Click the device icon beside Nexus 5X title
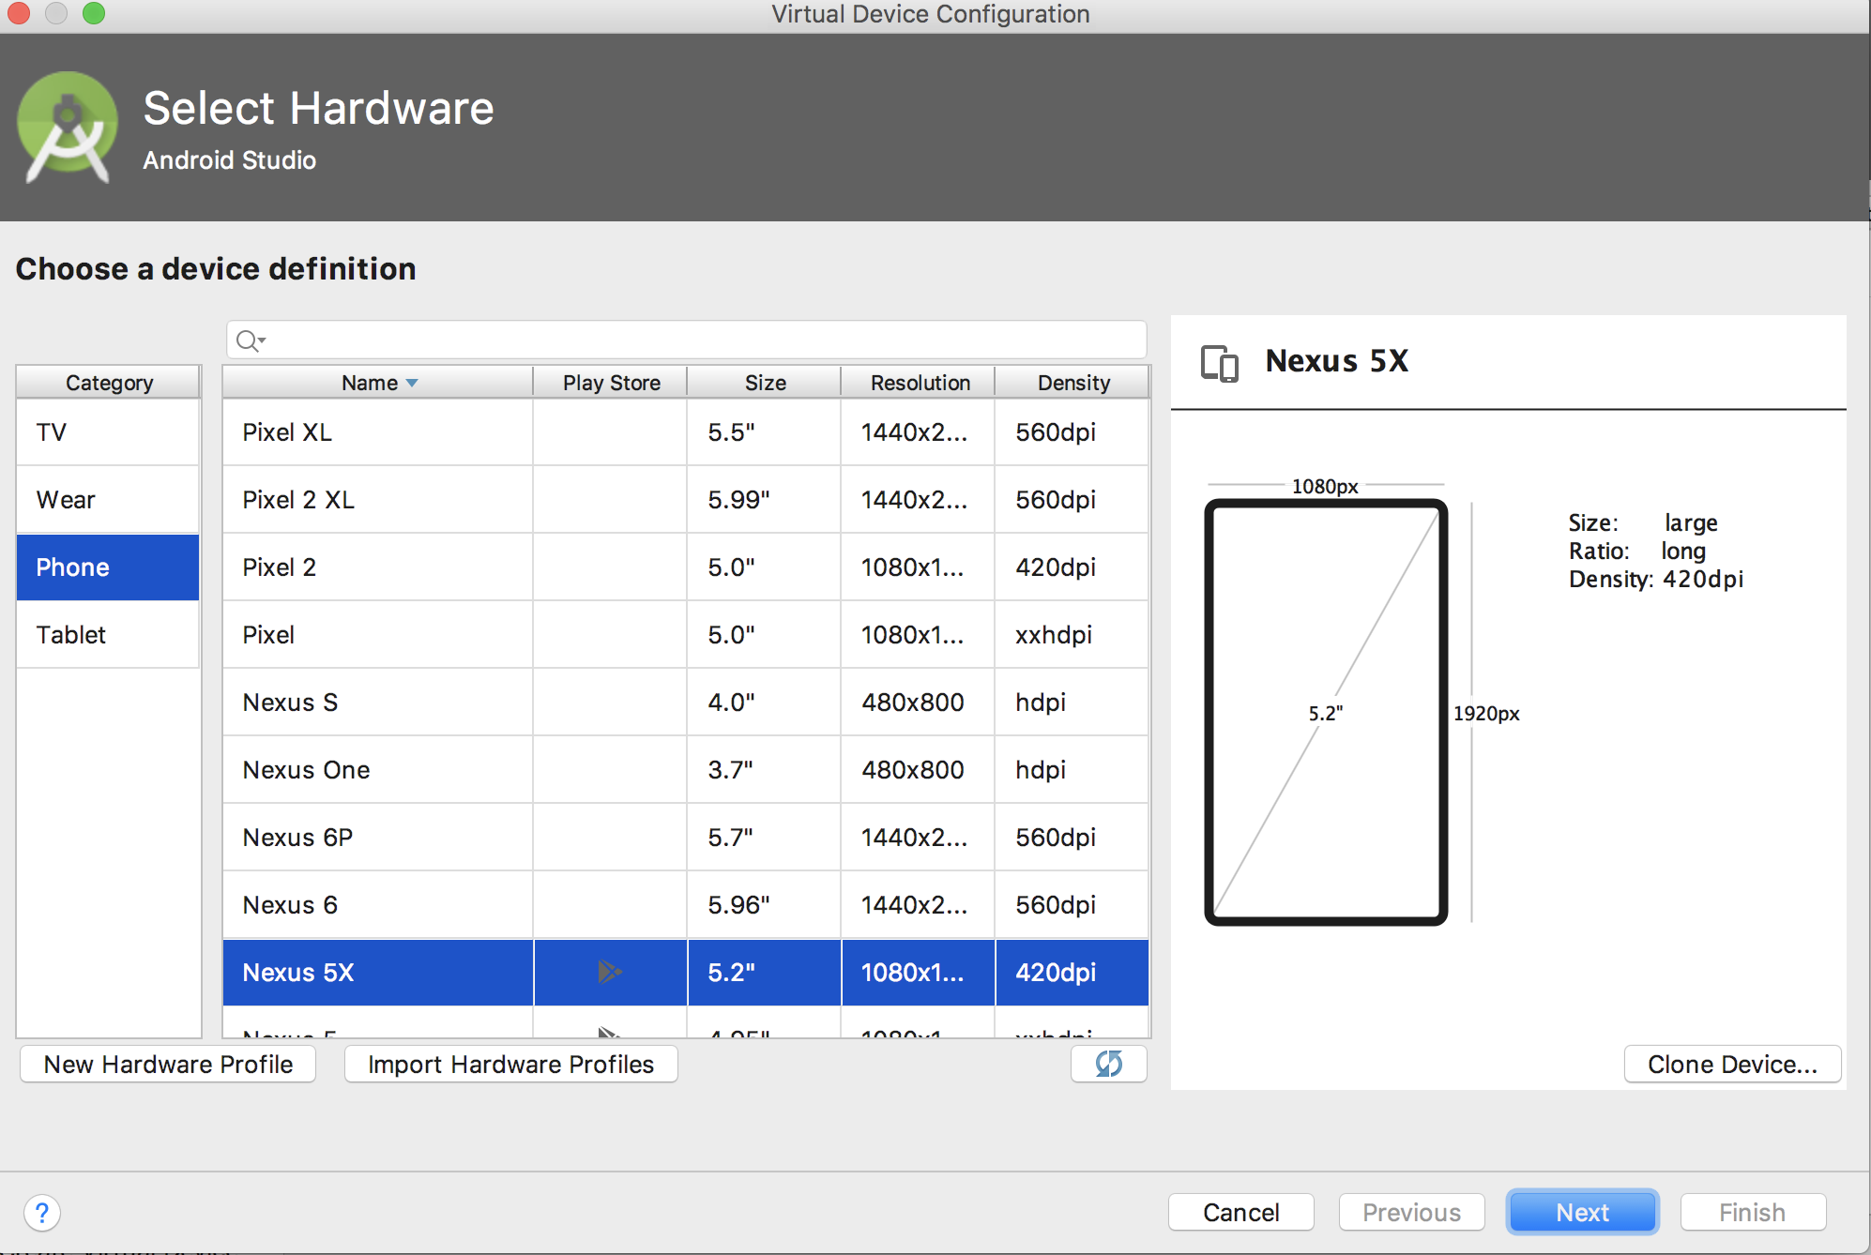Viewport: 1871px width, 1255px height. coord(1219,362)
